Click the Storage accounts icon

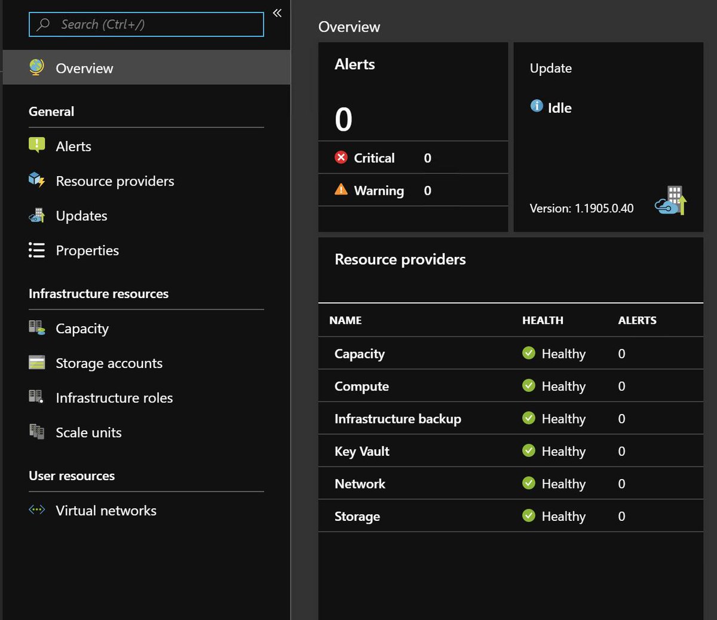pyautogui.click(x=36, y=362)
